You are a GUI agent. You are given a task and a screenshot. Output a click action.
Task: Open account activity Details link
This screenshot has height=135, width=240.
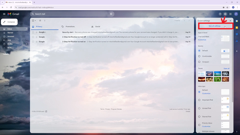coord(188,111)
